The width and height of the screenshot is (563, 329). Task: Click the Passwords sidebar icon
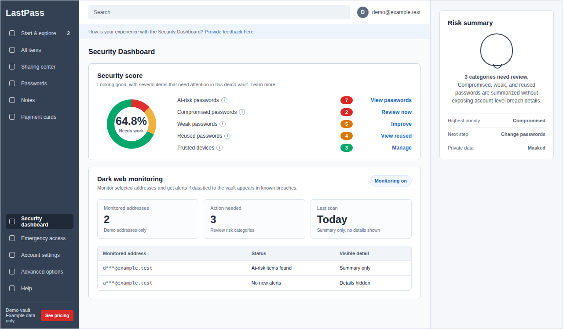[x=12, y=84]
